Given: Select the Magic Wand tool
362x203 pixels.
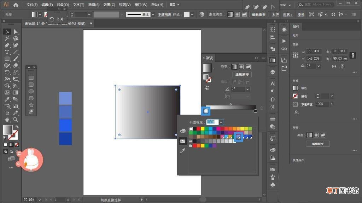Looking at the screenshot, I should click(x=7, y=38).
